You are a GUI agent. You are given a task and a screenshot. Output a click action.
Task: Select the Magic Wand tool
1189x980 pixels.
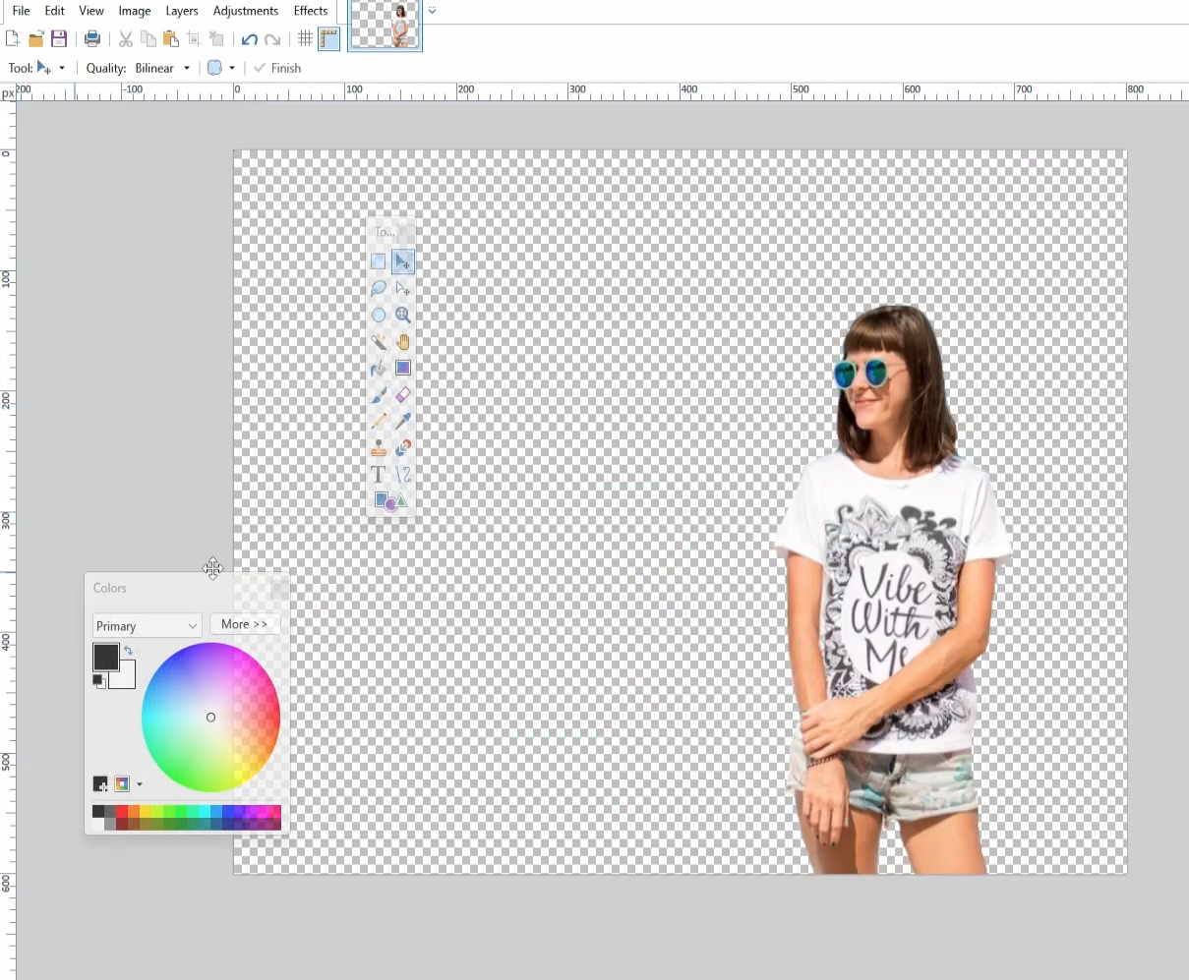pyautogui.click(x=378, y=342)
